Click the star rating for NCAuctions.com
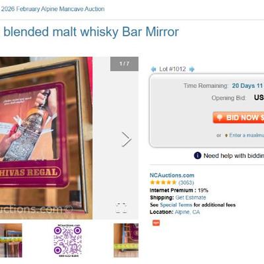The image size is (264, 264). tap(163, 183)
